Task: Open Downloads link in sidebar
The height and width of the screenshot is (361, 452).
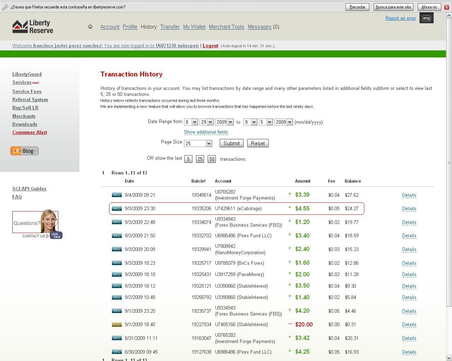Action: [x=25, y=124]
